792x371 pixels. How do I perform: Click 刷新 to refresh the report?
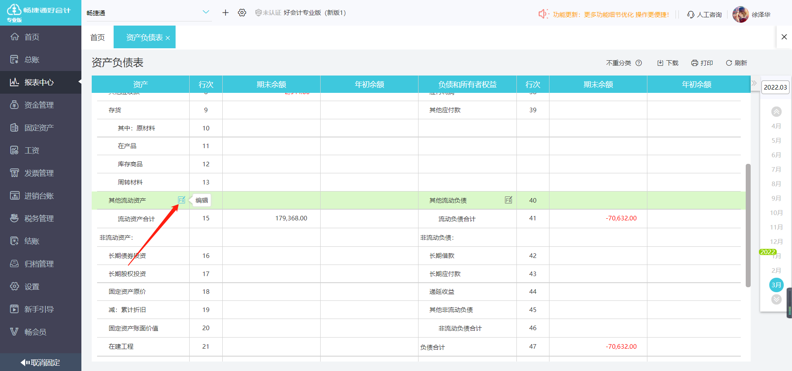click(737, 63)
